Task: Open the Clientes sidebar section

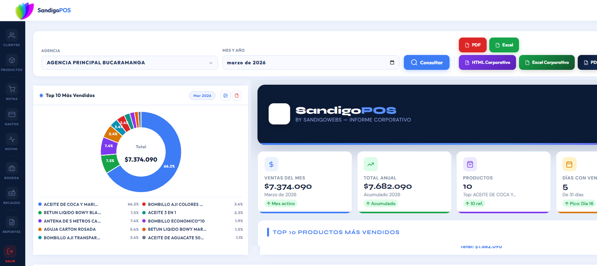Action: [x=12, y=38]
